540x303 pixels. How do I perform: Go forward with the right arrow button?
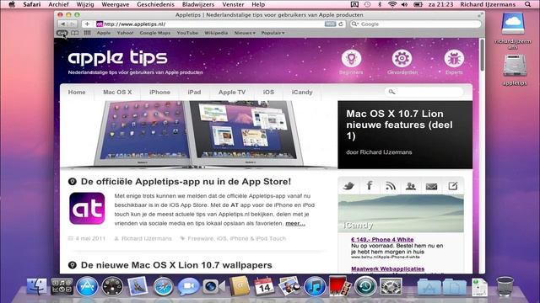[73, 24]
